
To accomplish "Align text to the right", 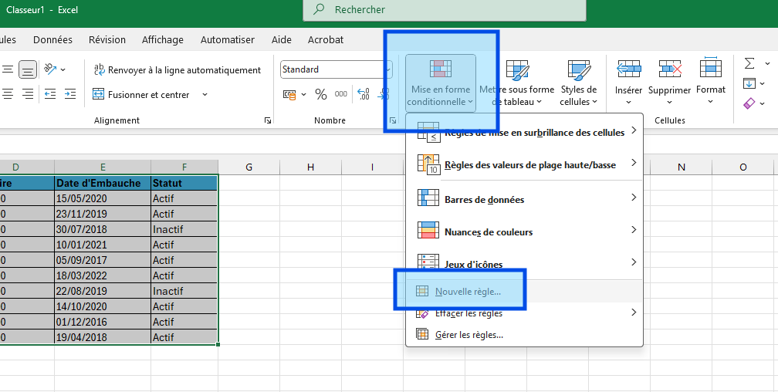I will (x=28, y=93).
